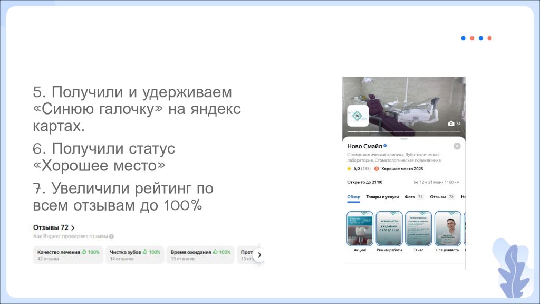540x304 pixels.
Task: Click the Открыто до 21:00 text
Action: point(365,182)
